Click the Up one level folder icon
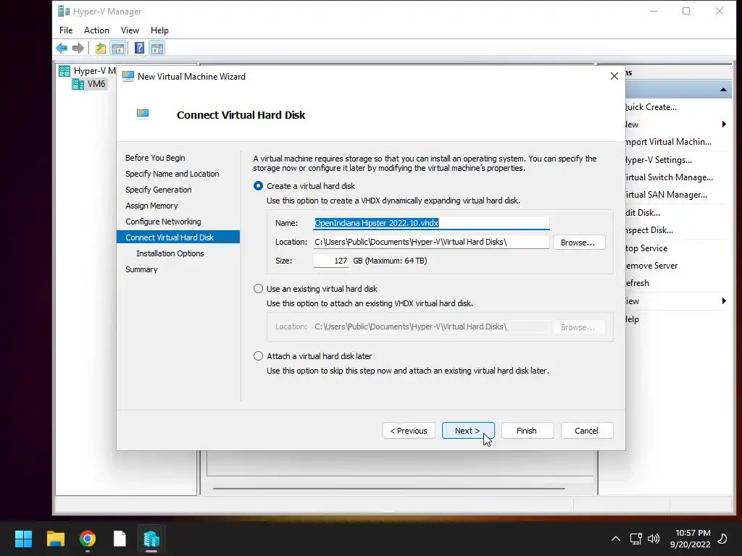Screen dimensions: 742x556 point(100,48)
